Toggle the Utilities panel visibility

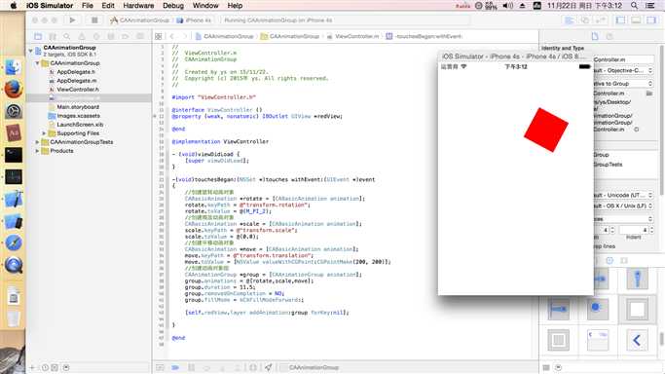(651, 19)
